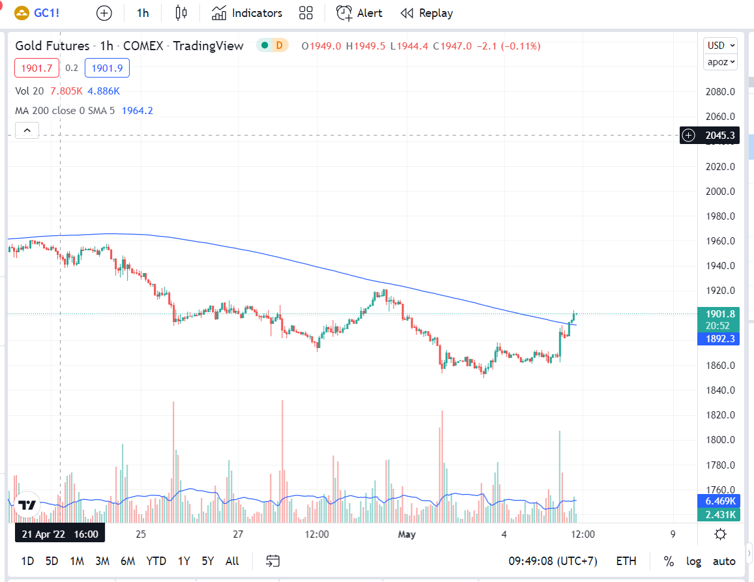
Task: Click the 2045.3 crosshair price label
Action: click(x=720, y=135)
